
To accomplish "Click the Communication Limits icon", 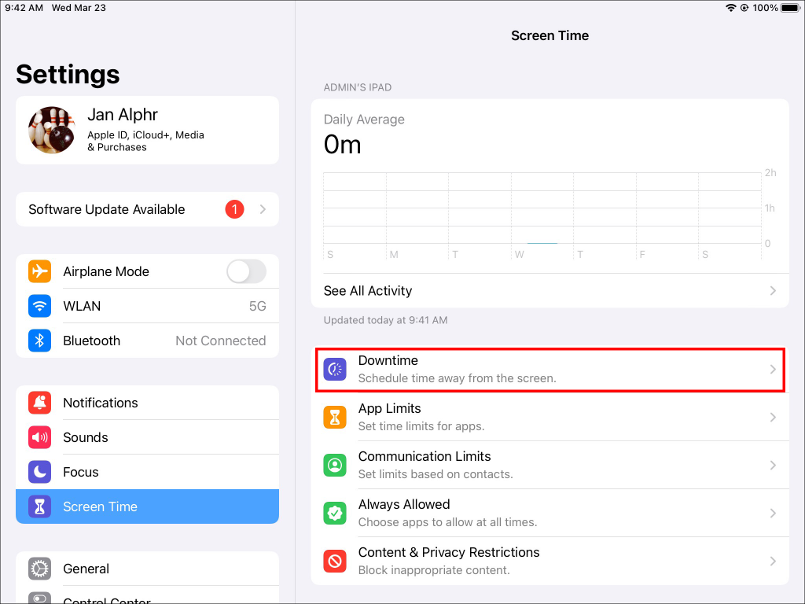I will click(x=335, y=465).
